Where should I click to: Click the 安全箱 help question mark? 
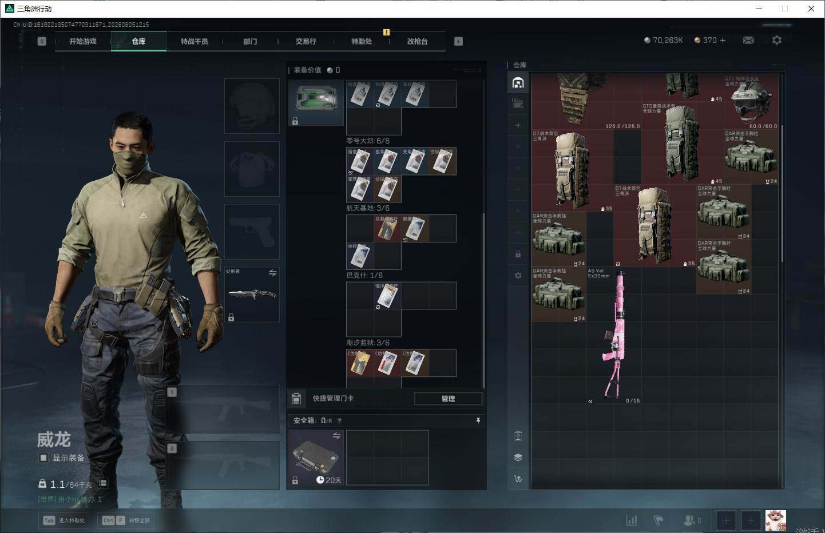(339, 420)
